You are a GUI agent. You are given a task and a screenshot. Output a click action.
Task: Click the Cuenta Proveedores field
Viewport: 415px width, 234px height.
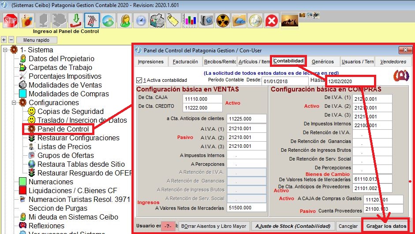click(x=383, y=209)
